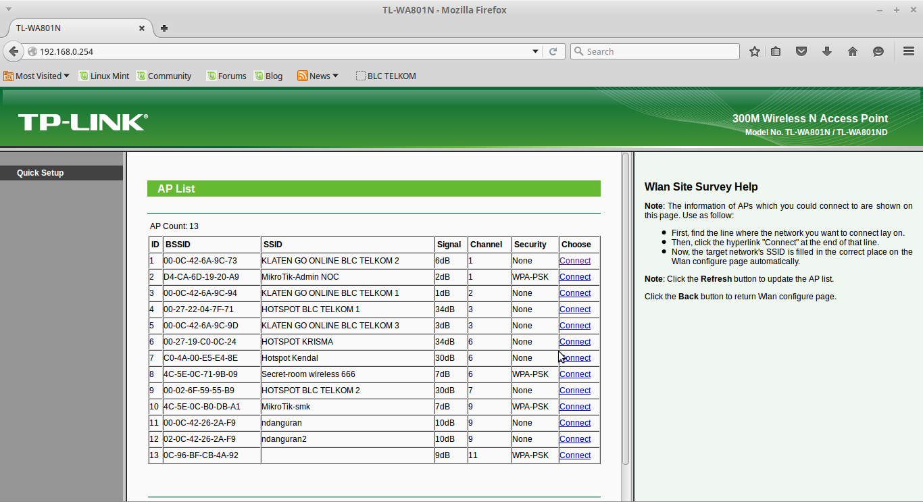Connect to Secret-room wireless 666

tap(575, 374)
